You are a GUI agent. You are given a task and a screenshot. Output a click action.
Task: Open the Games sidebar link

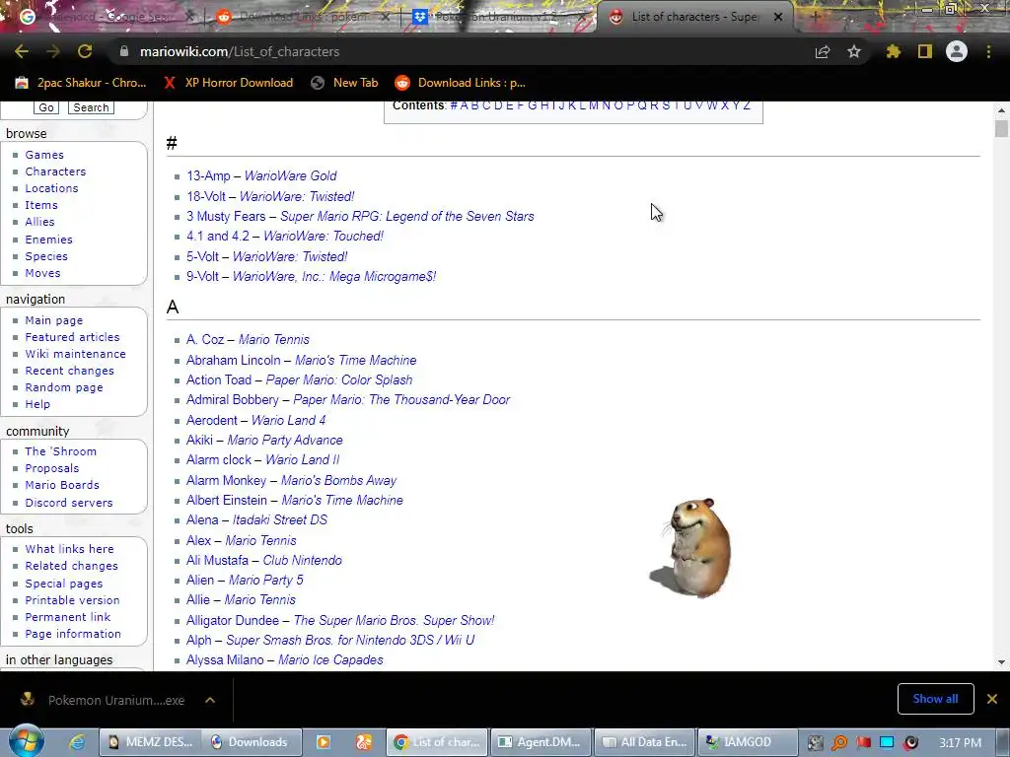(x=44, y=155)
